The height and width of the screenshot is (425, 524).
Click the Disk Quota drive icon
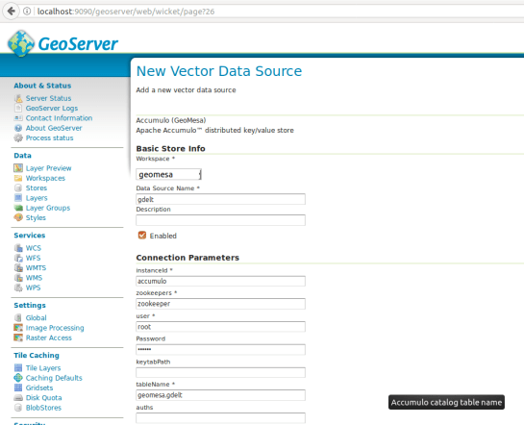(18, 398)
